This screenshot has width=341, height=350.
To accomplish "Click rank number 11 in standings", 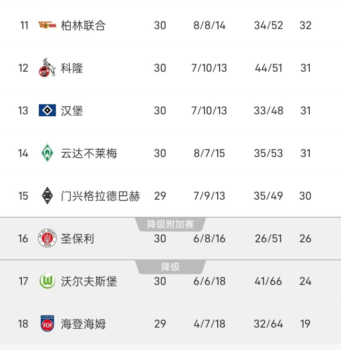I will [24, 25].
